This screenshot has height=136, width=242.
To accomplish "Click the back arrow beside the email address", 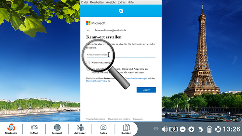I will coord(88,30).
